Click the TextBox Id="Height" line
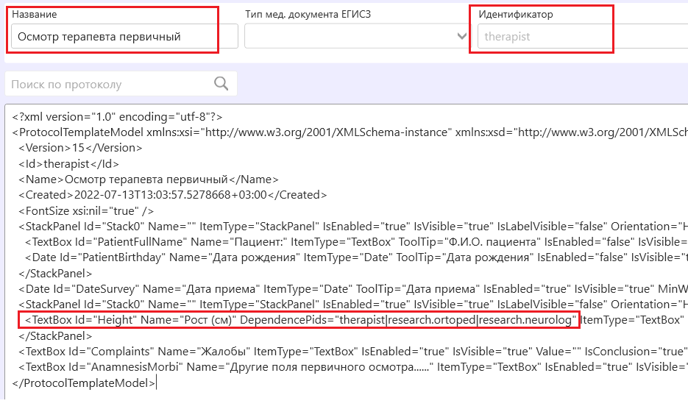Image resolution: width=688 pixels, height=409 pixels. (x=356, y=320)
